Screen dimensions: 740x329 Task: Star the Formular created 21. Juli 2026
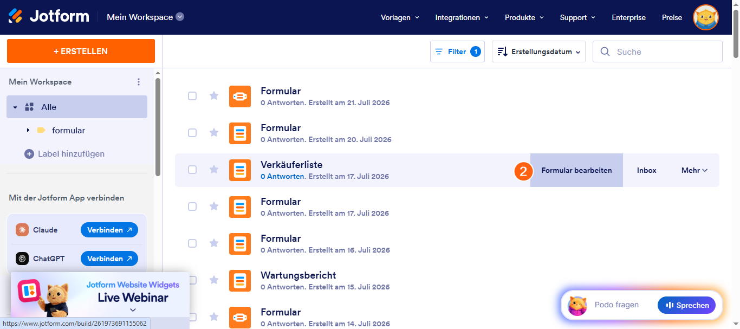pos(214,96)
